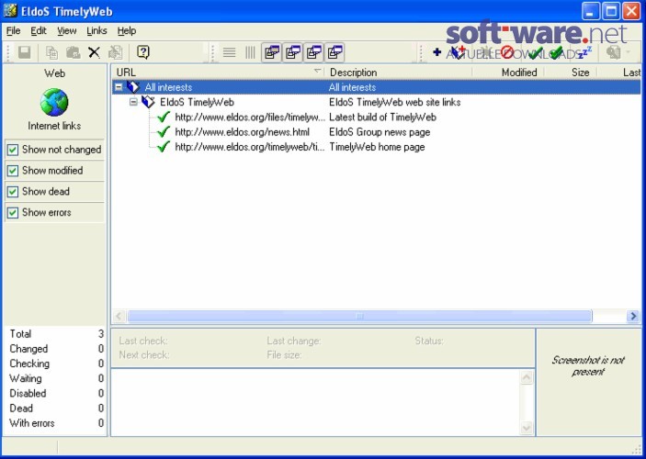Select the All interests row
Viewport: 646px width, 459px height.
(376, 87)
